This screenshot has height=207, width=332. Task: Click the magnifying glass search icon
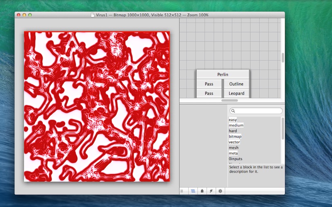(x=233, y=111)
